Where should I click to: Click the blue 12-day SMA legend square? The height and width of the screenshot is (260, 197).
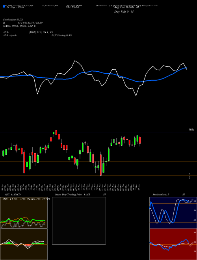pos(4,6)
